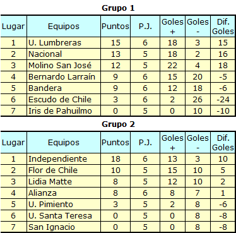The width and height of the screenshot is (236, 233).
Task: Select the San Ignacio team cell
Action: 64,227
